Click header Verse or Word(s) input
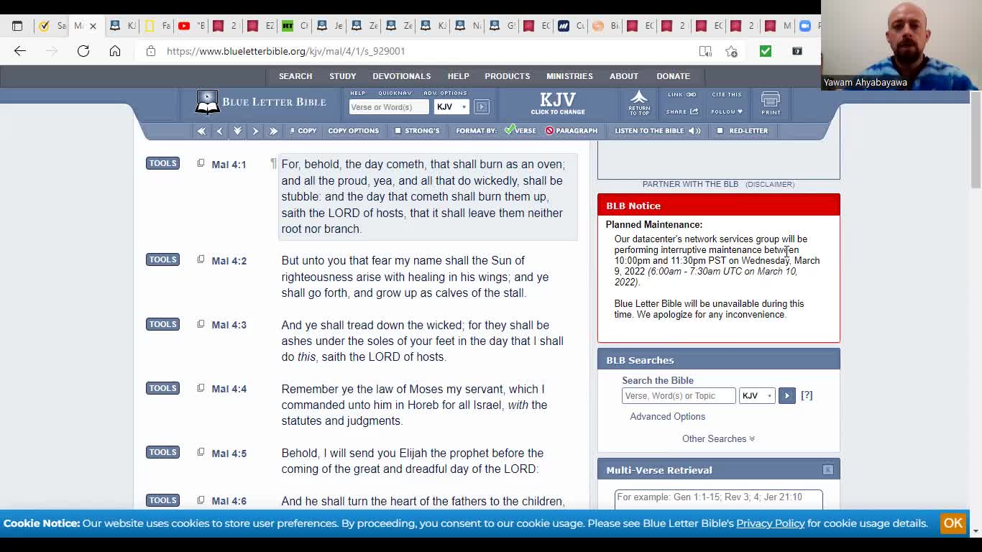This screenshot has width=982, height=552. point(389,107)
